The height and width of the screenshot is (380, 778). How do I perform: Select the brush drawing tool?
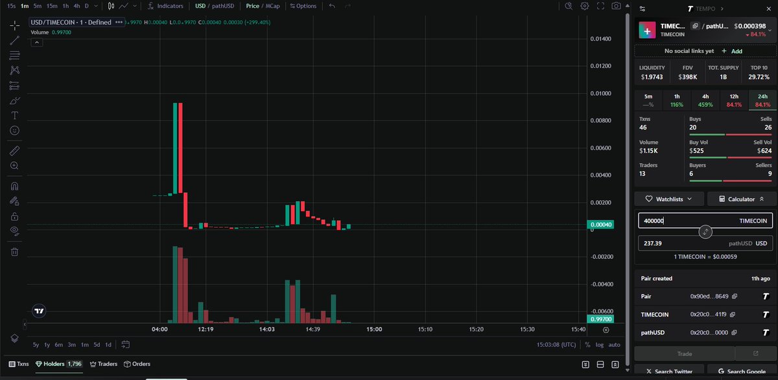point(14,100)
